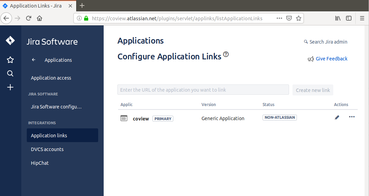Click the plus Create icon in Jira sidebar
This screenshot has height=196, width=369.
click(10, 87)
